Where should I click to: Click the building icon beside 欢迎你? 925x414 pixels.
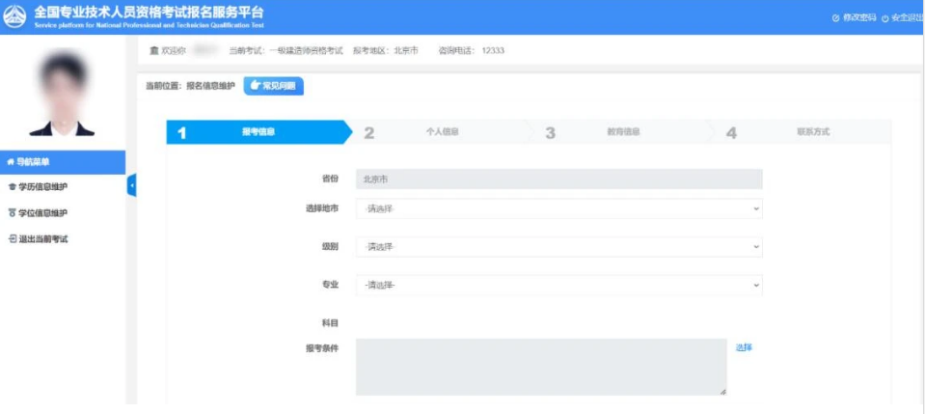154,51
